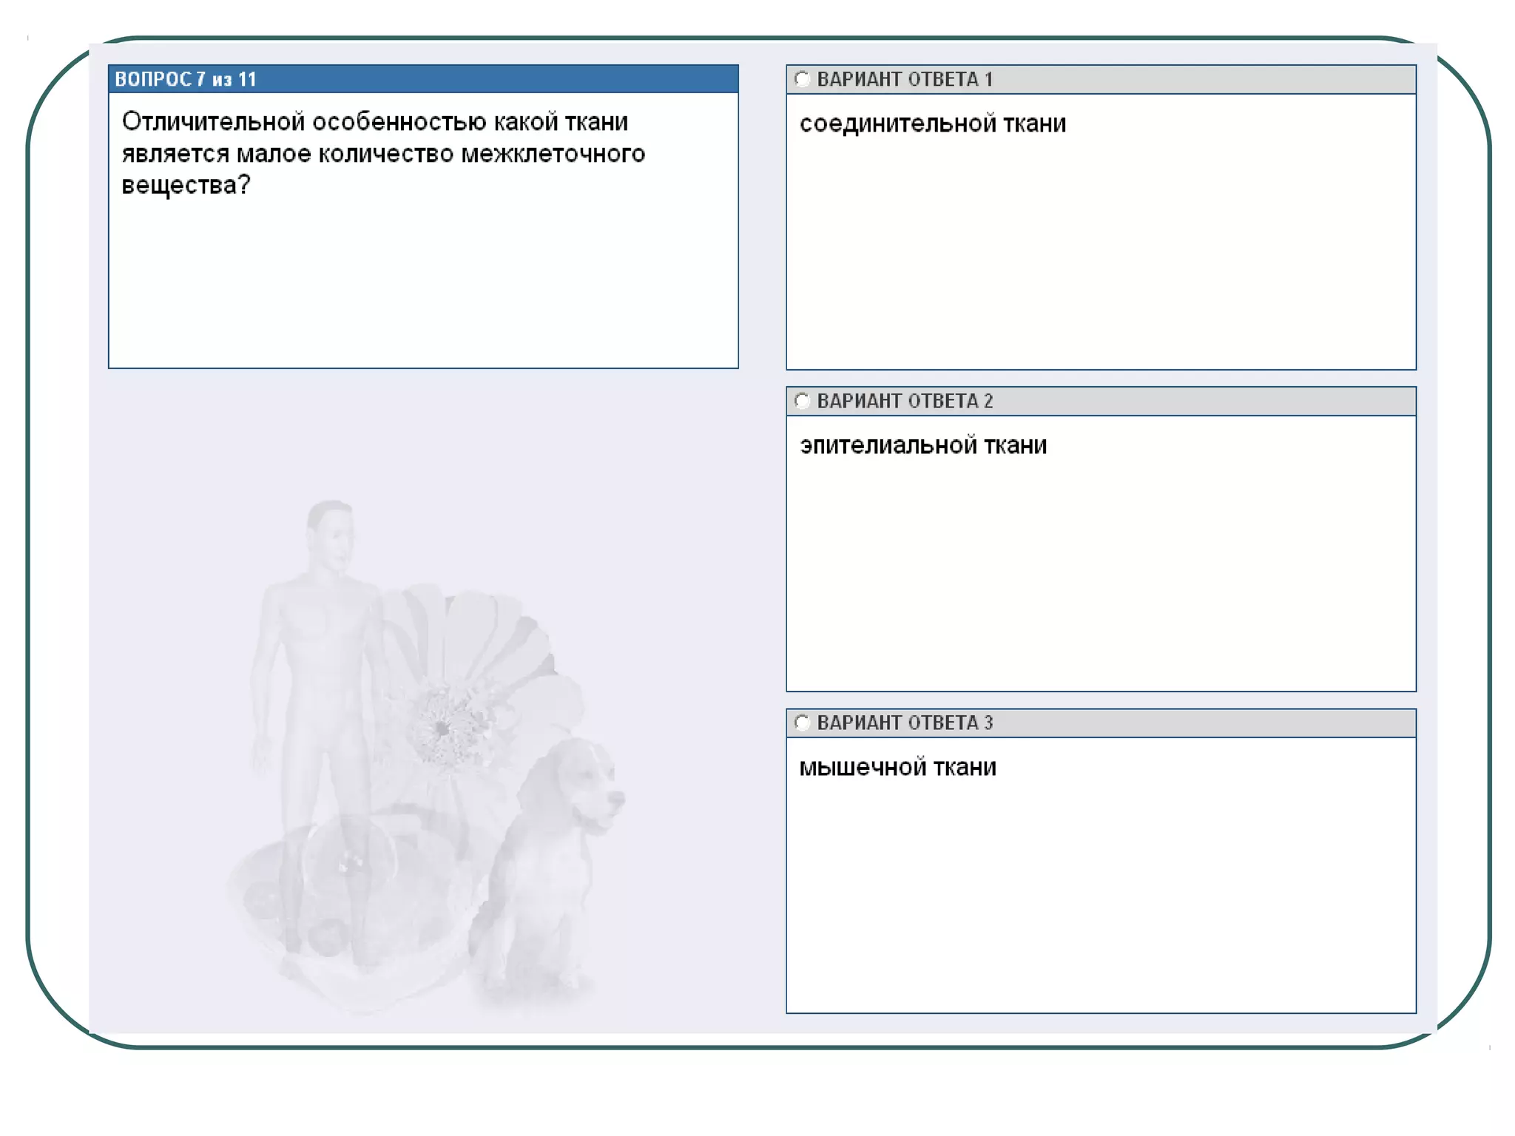1515x1136 pixels.
Task: Click the 'ВОПРОС 7 из 11' question header
Action: coord(186,79)
